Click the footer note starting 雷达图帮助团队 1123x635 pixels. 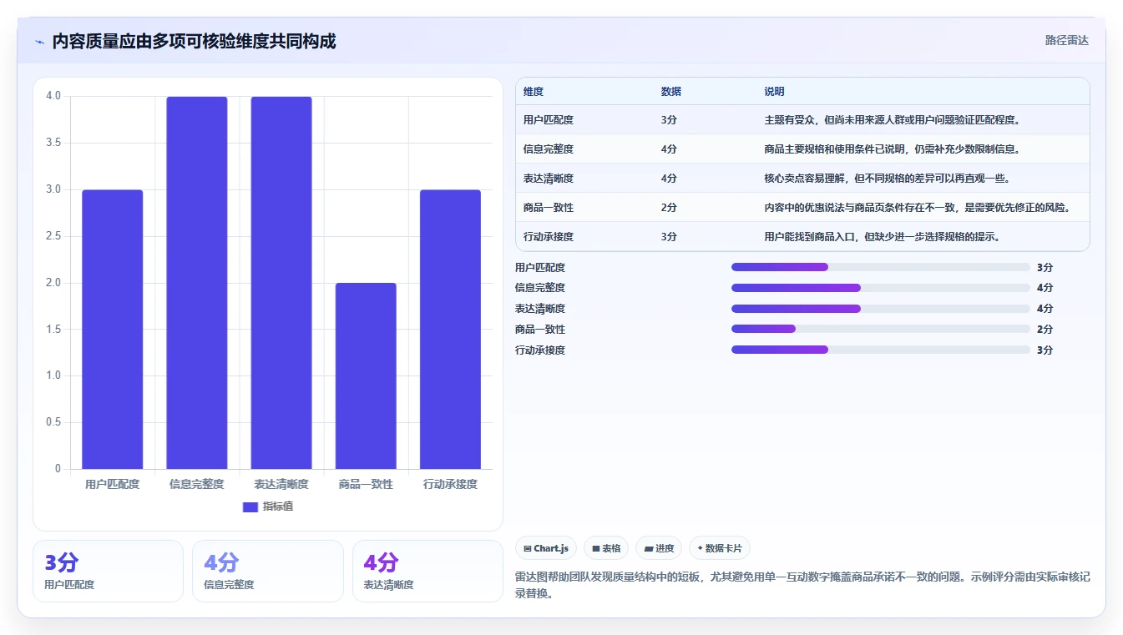click(802, 586)
